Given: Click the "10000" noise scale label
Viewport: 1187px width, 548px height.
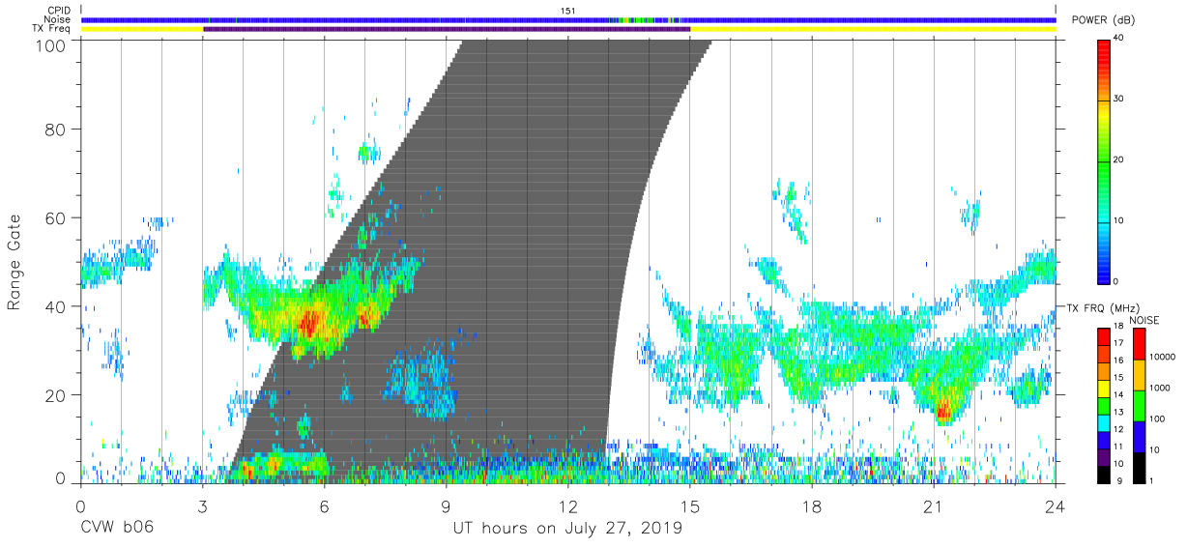Looking at the screenshot, I should pos(1163,357).
